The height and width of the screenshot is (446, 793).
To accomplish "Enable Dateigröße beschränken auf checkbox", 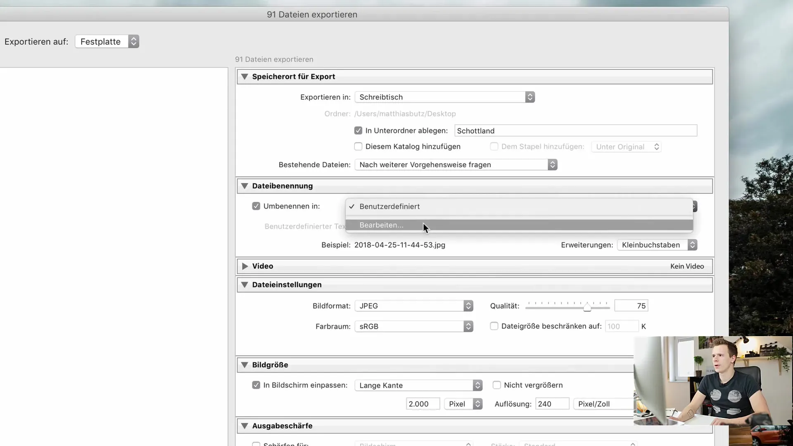I will [x=494, y=326].
